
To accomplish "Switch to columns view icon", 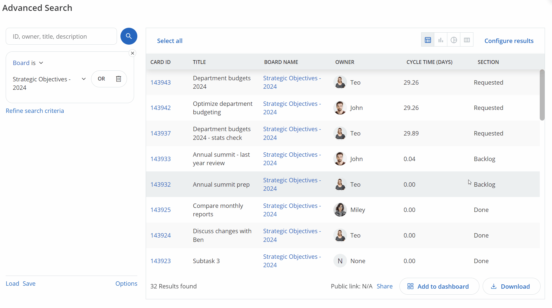I will [x=467, y=40].
